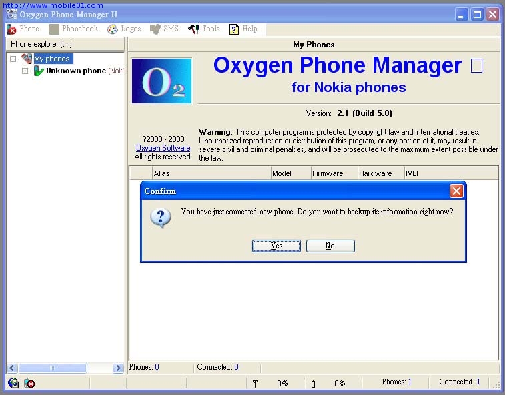Click the battery icon in status bar
The image size is (505, 395).
click(313, 384)
